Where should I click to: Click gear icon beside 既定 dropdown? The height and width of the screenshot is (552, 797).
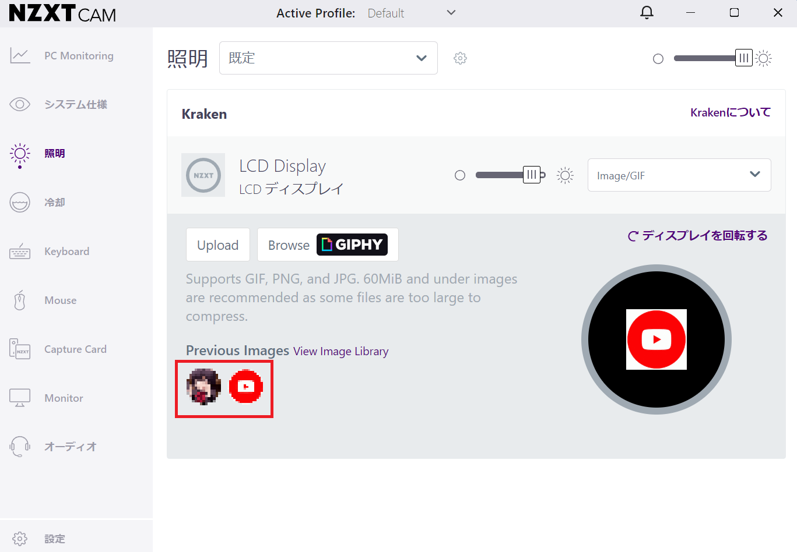(x=460, y=58)
